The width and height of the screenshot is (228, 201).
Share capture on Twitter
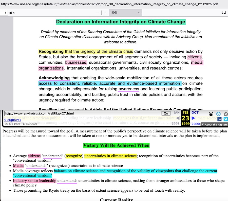tap(225, 119)
